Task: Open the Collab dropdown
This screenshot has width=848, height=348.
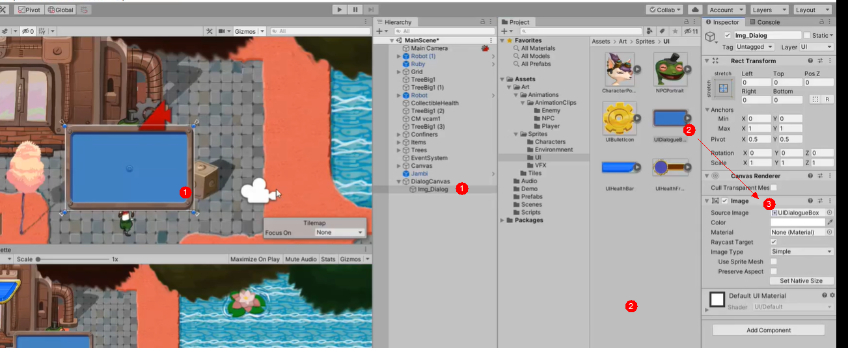Action: [x=664, y=10]
